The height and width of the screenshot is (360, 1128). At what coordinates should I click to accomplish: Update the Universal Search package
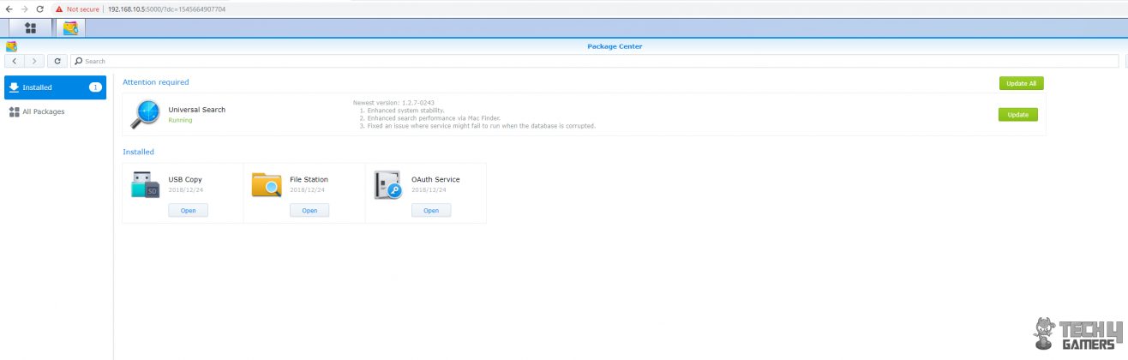tap(1018, 115)
